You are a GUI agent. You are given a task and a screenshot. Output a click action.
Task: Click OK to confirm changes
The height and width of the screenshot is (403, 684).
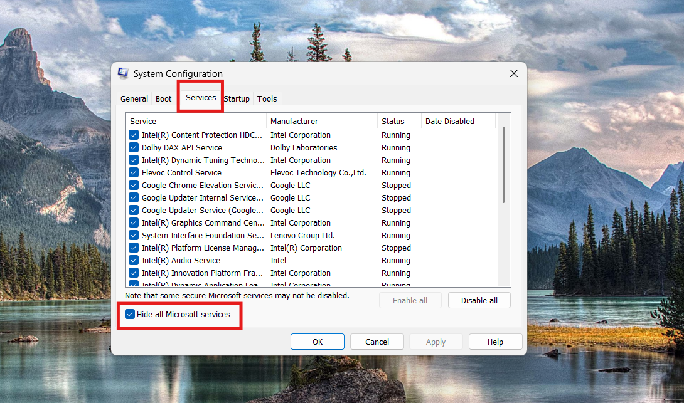coord(317,342)
